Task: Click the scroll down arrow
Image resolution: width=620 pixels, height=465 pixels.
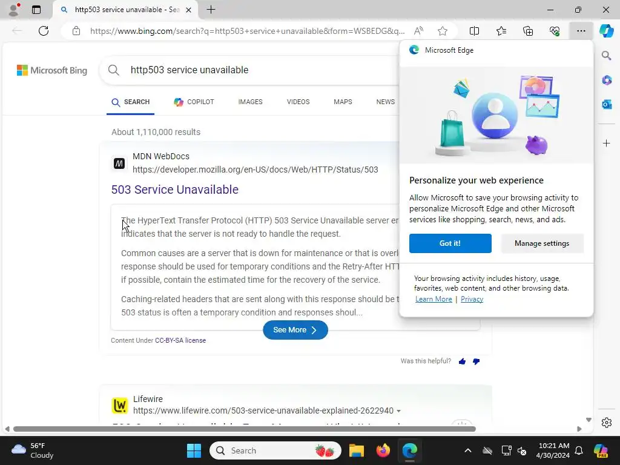Action: pos(589,420)
